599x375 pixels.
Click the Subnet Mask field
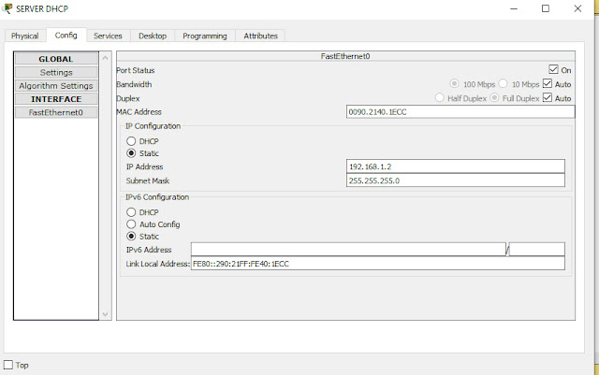(x=456, y=180)
